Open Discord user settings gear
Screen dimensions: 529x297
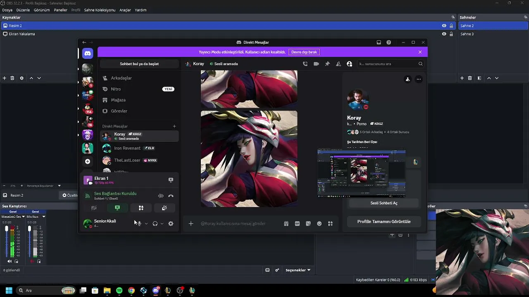(x=171, y=224)
